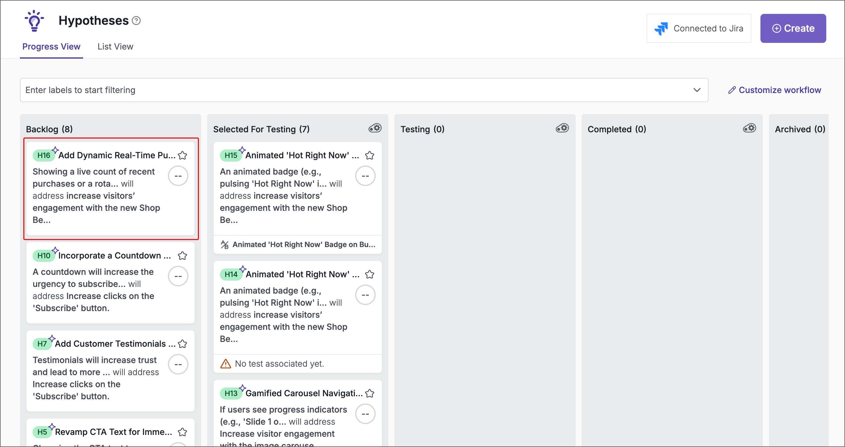
Task: Click the score circle on the H15 card
Action: 365,176
